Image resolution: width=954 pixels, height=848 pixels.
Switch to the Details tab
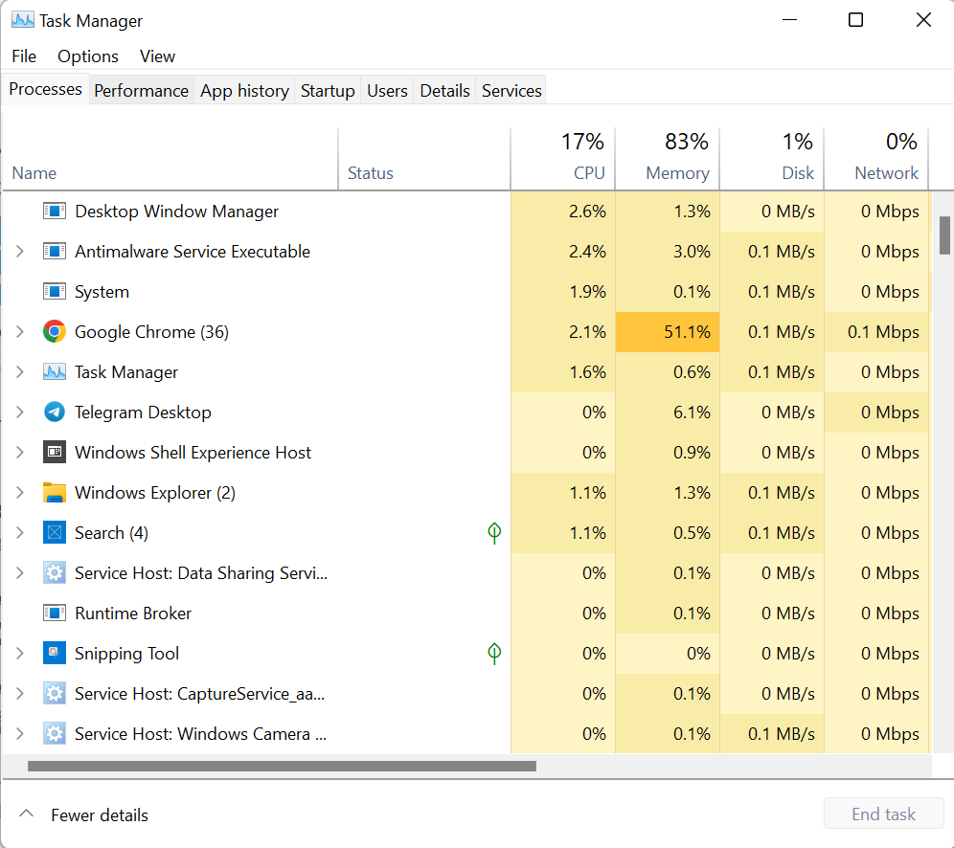point(444,91)
